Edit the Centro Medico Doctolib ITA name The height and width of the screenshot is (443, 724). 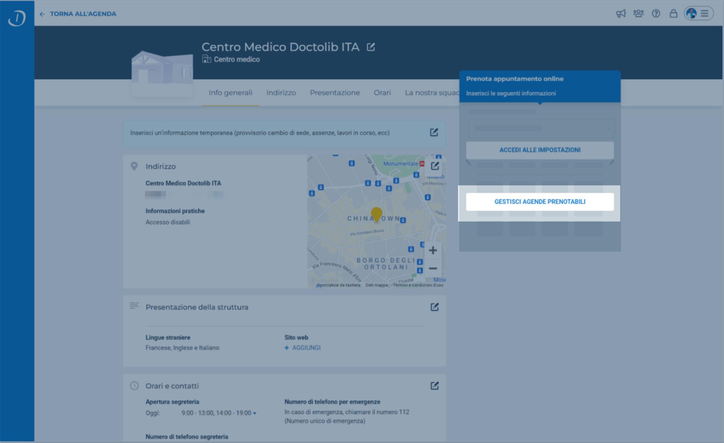point(371,47)
